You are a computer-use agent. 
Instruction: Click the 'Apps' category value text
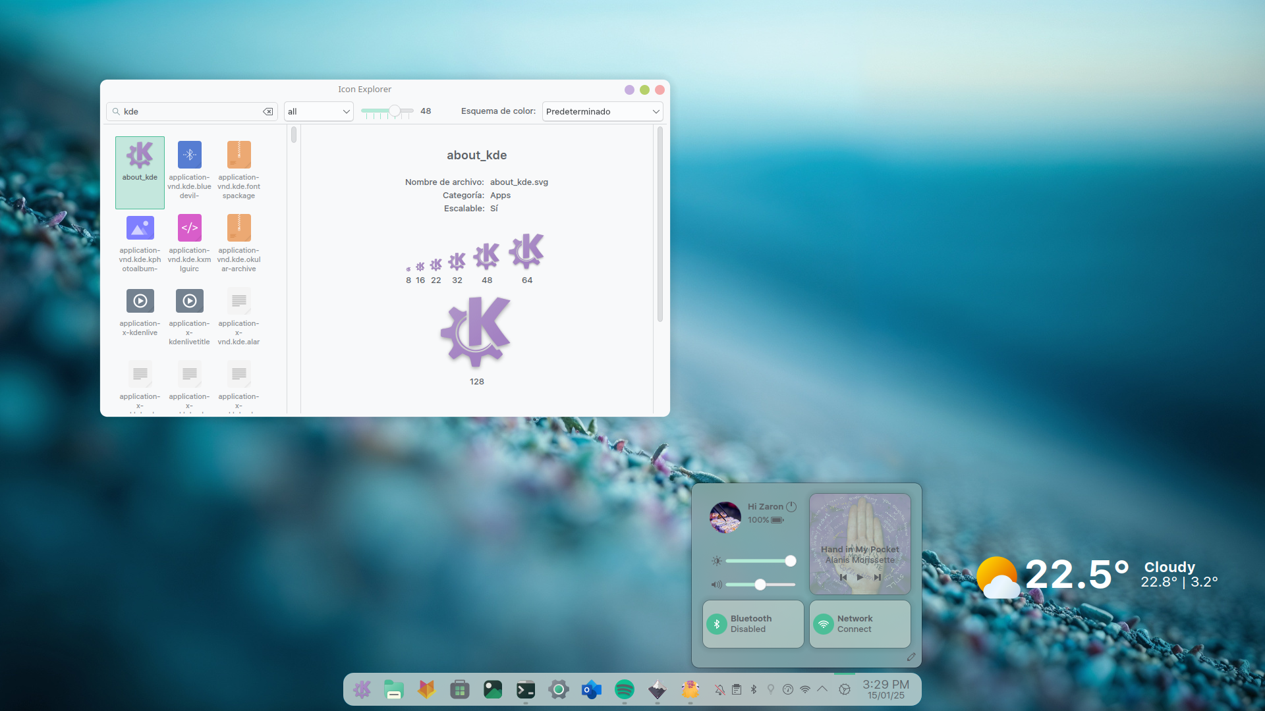click(x=500, y=196)
